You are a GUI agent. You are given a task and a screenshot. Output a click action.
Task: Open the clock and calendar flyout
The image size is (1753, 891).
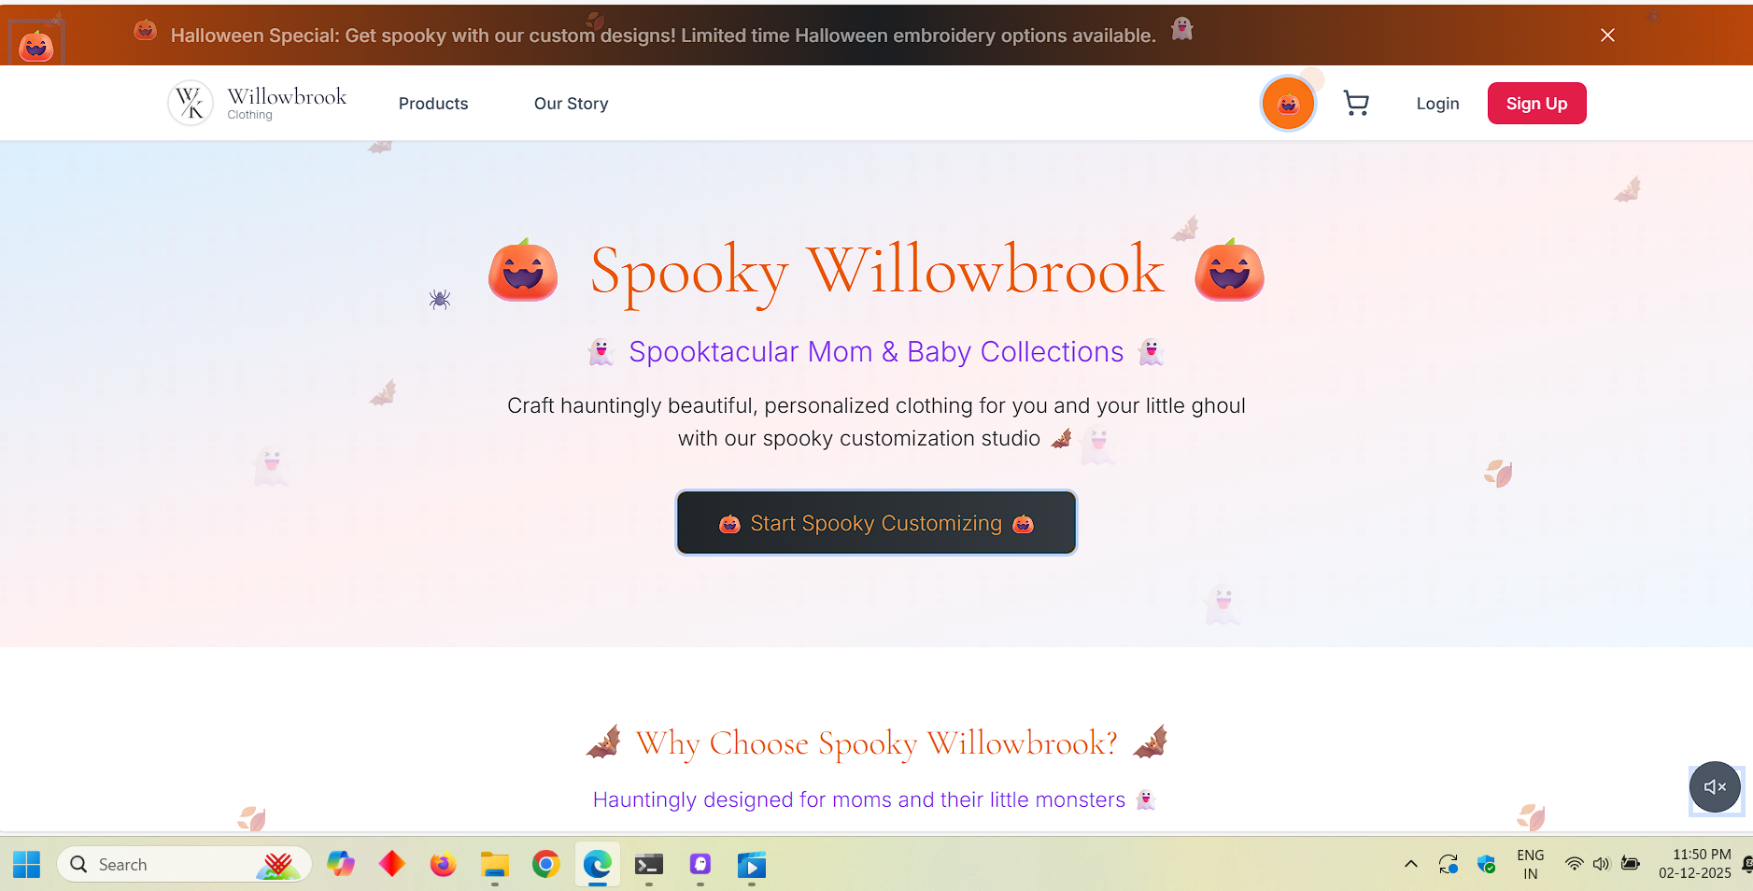[x=1694, y=864]
